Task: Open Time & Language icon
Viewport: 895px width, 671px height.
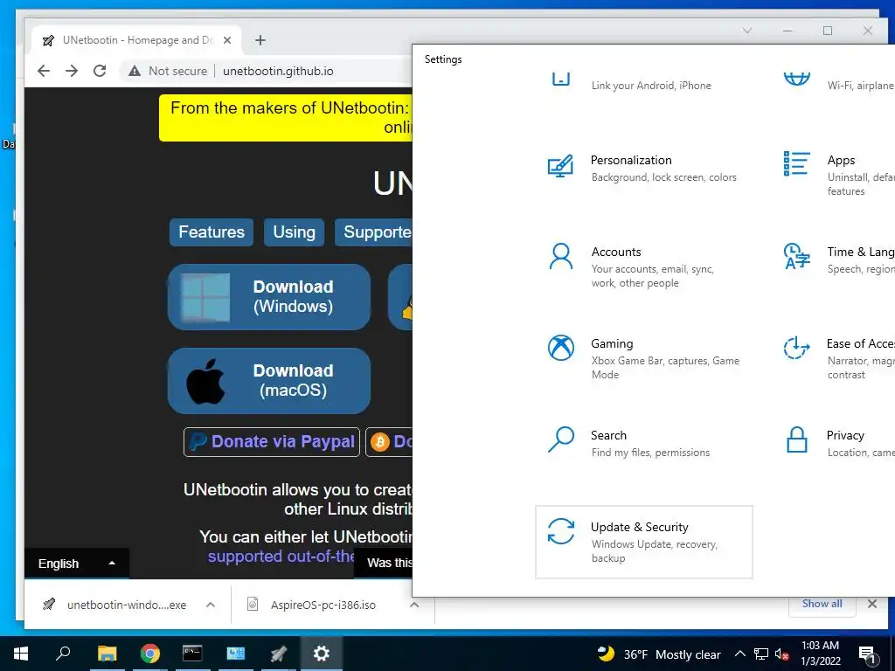Action: 797,256
